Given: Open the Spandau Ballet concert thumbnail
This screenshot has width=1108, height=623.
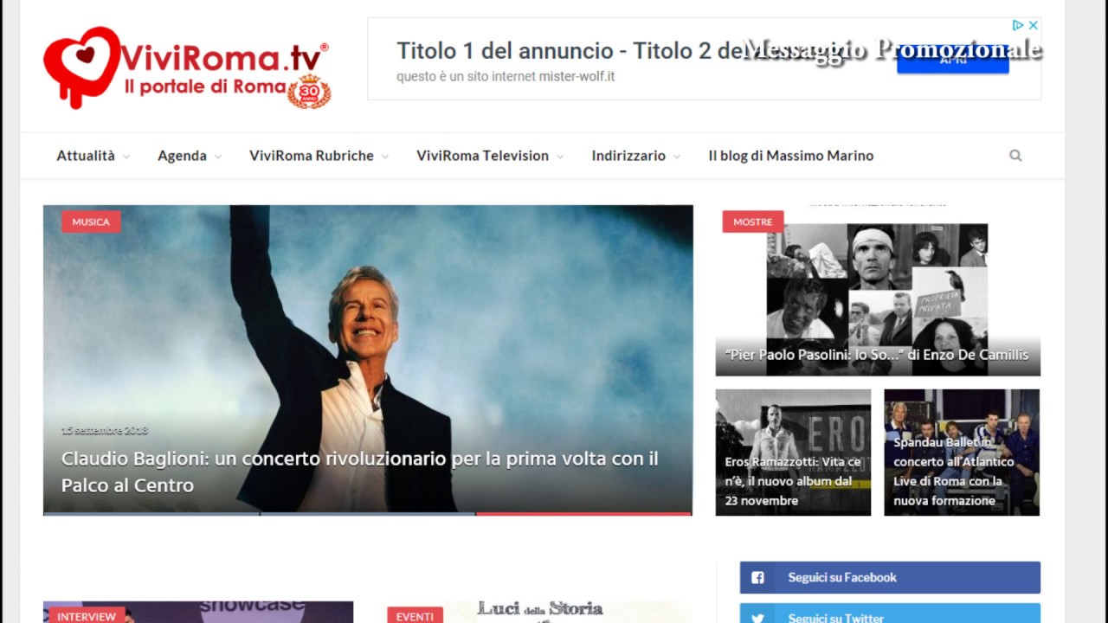Looking at the screenshot, I should (x=962, y=453).
